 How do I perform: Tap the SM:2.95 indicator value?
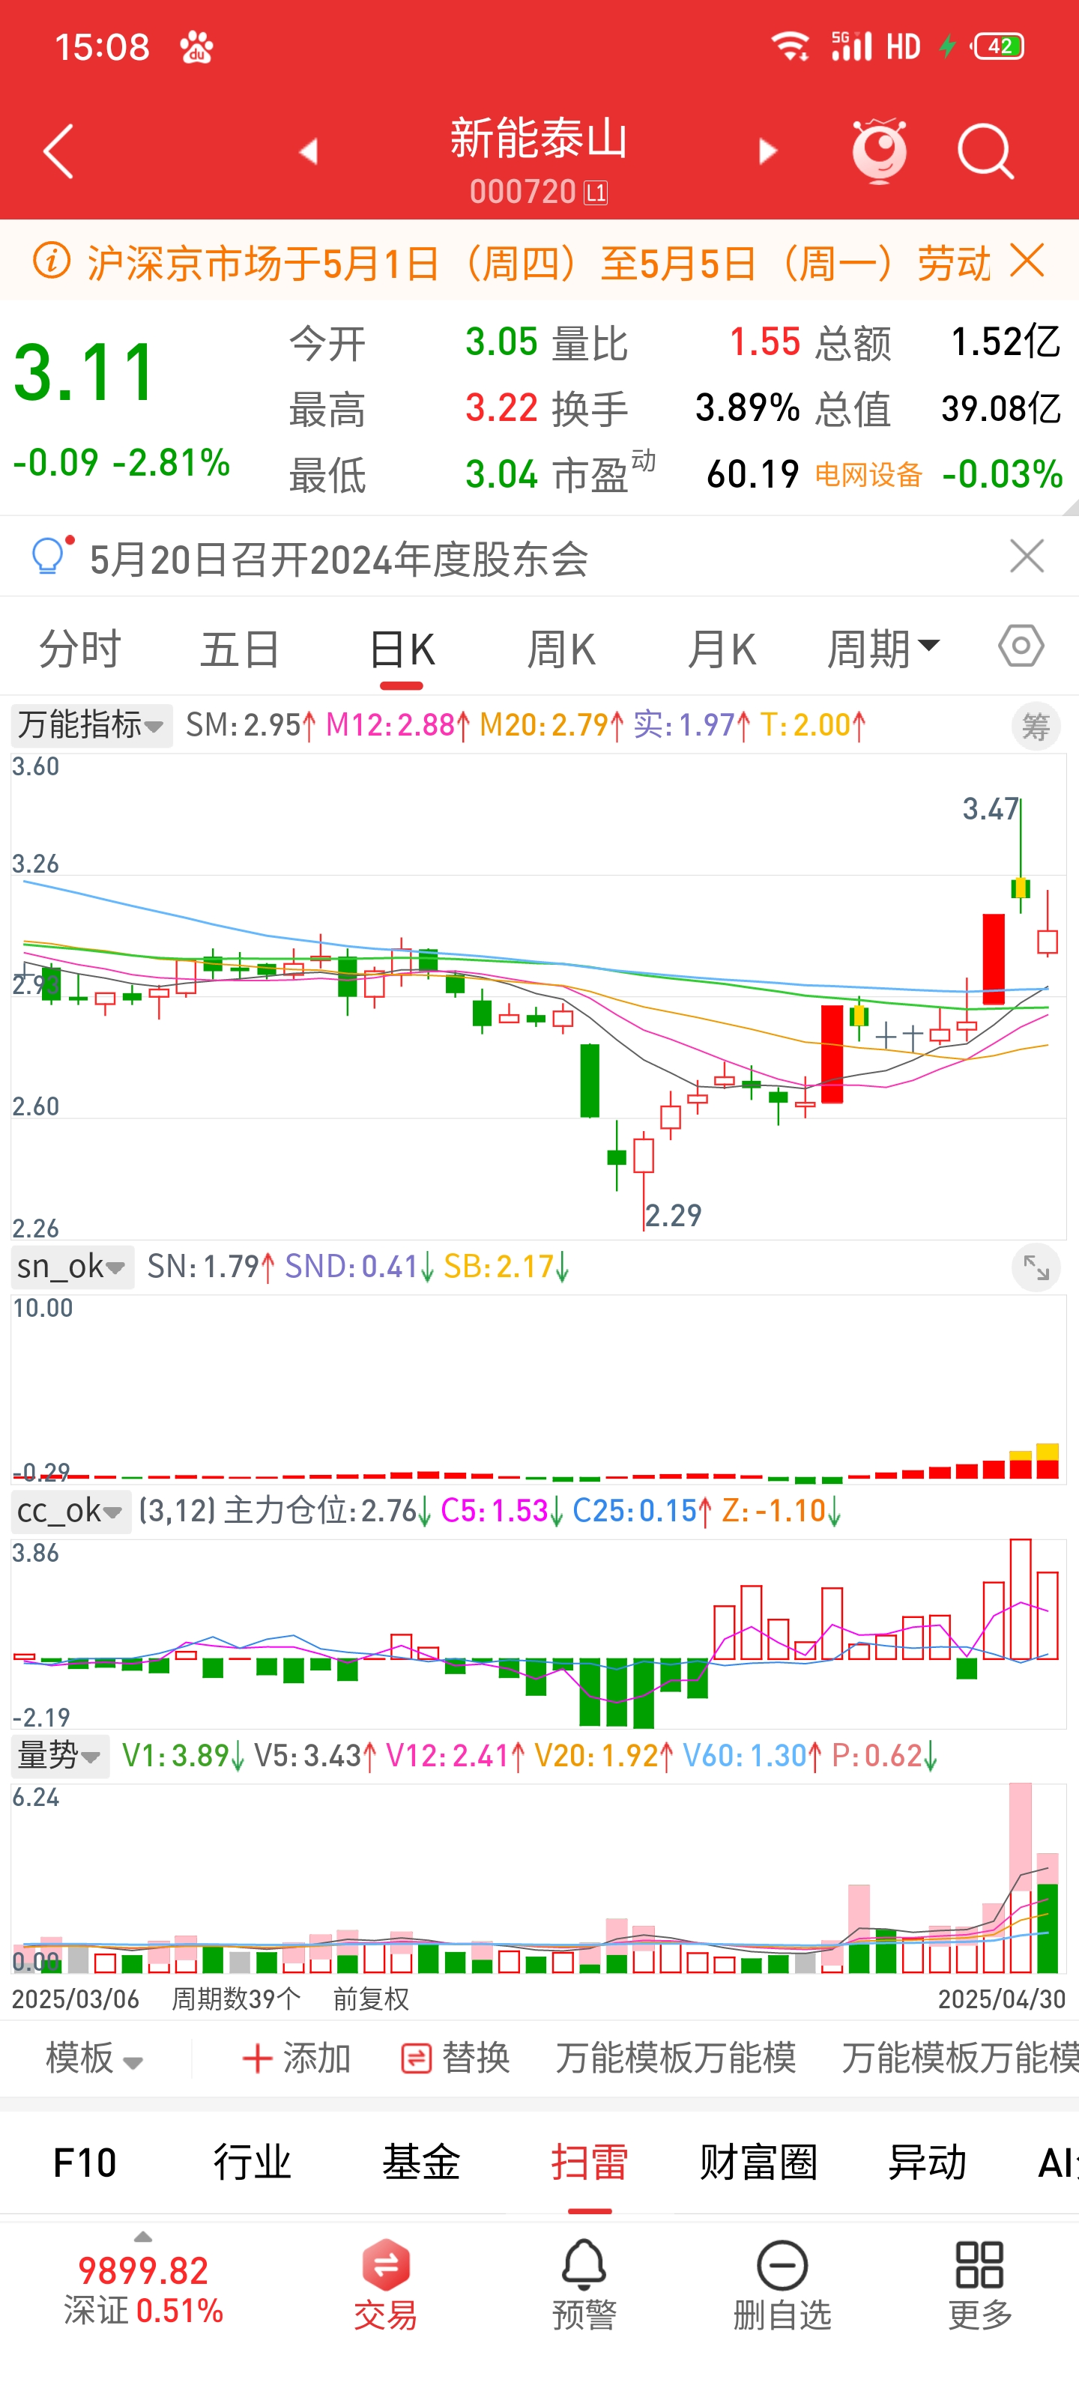coord(250,725)
